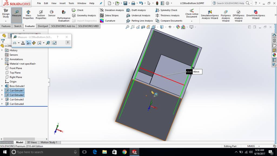Screen dimensions: 277x156
Task: Open Parting Line Analysis
Action: [140, 21]
